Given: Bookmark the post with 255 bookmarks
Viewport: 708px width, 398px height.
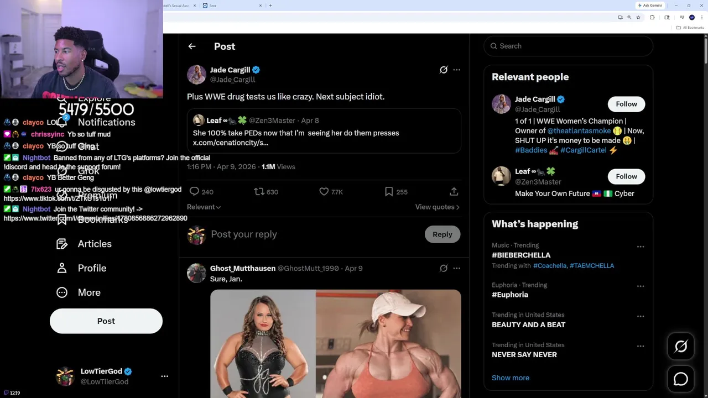Looking at the screenshot, I should pos(389,191).
